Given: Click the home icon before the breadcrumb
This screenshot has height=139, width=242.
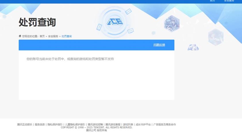Looking at the screenshot, I should click(20, 36).
